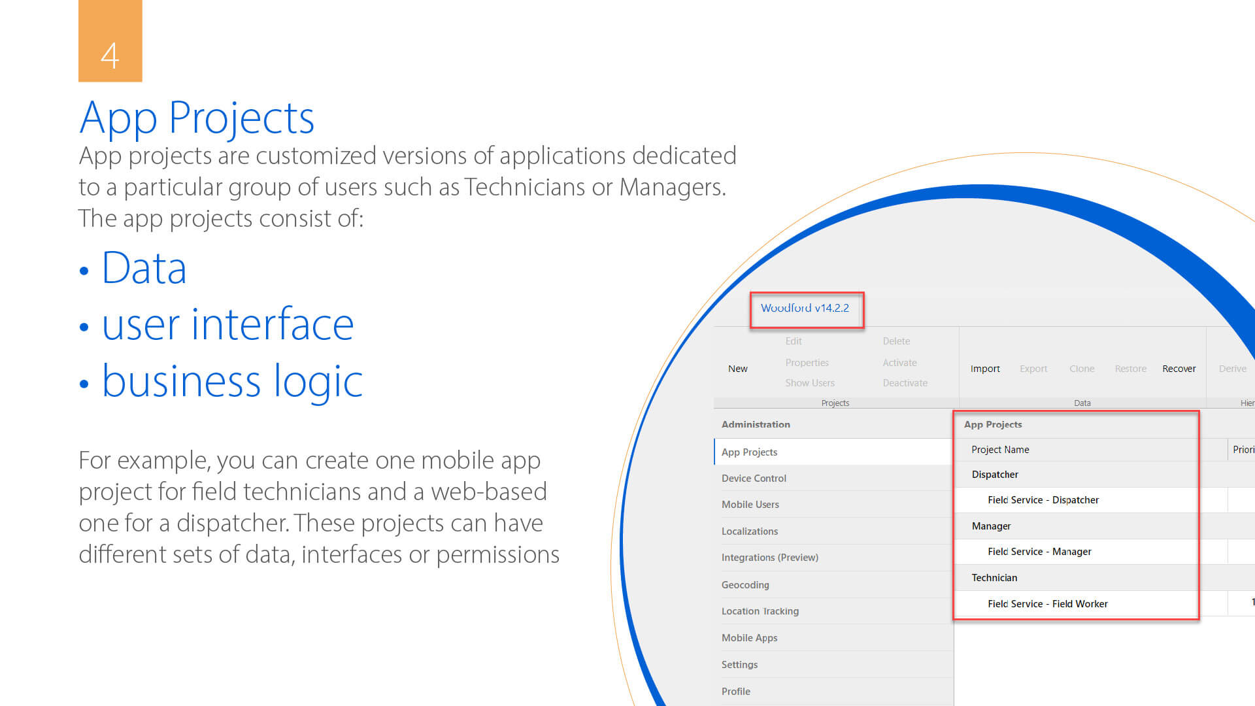Click the user interface bullet point
Viewport: 1255px width, 706px height.
[227, 324]
